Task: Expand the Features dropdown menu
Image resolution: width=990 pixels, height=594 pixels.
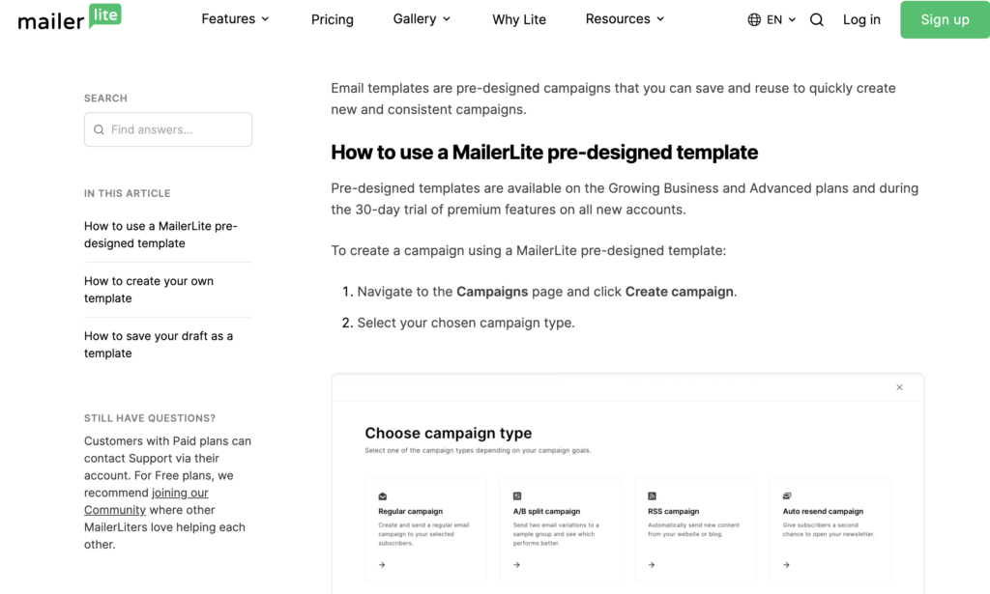Action: (235, 19)
